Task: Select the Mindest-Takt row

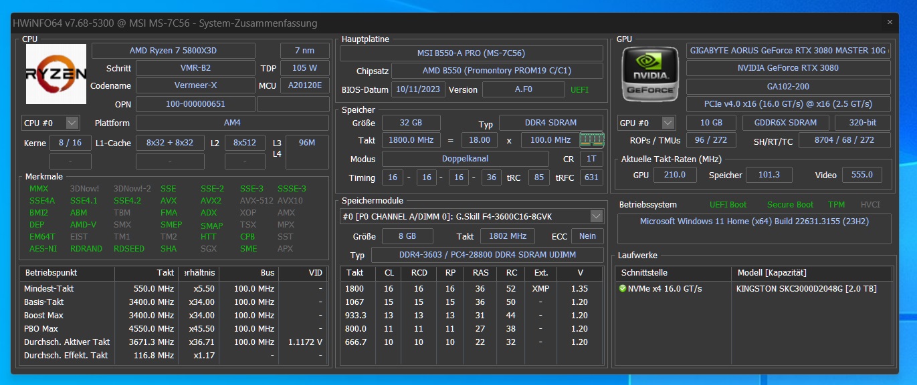Action: [174, 288]
